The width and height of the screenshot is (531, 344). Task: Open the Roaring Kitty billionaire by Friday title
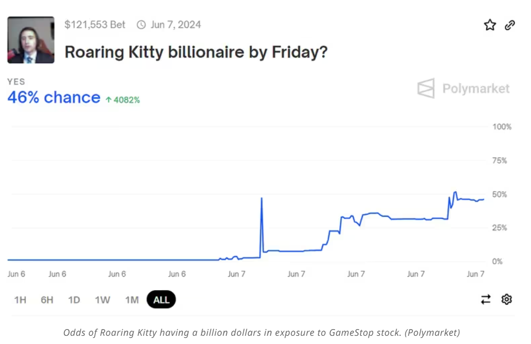[196, 52]
